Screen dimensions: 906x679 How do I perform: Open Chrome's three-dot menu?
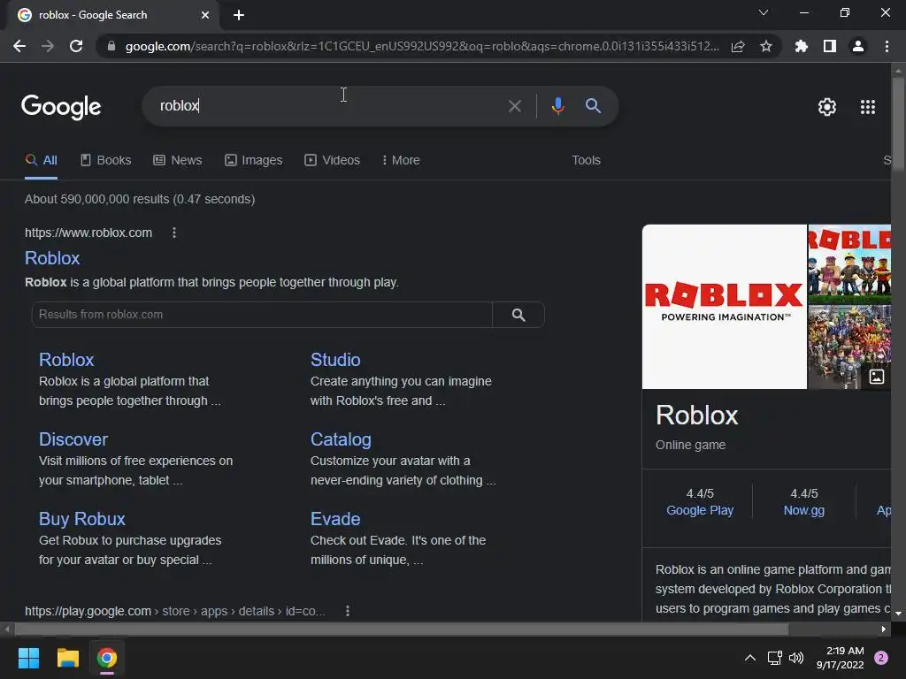[x=887, y=46]
